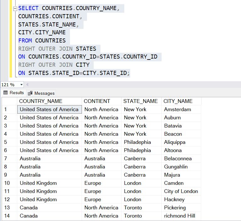Open the 121 % zoom dropdown
This screenshot has height=221, width=241.
point(21,85)
